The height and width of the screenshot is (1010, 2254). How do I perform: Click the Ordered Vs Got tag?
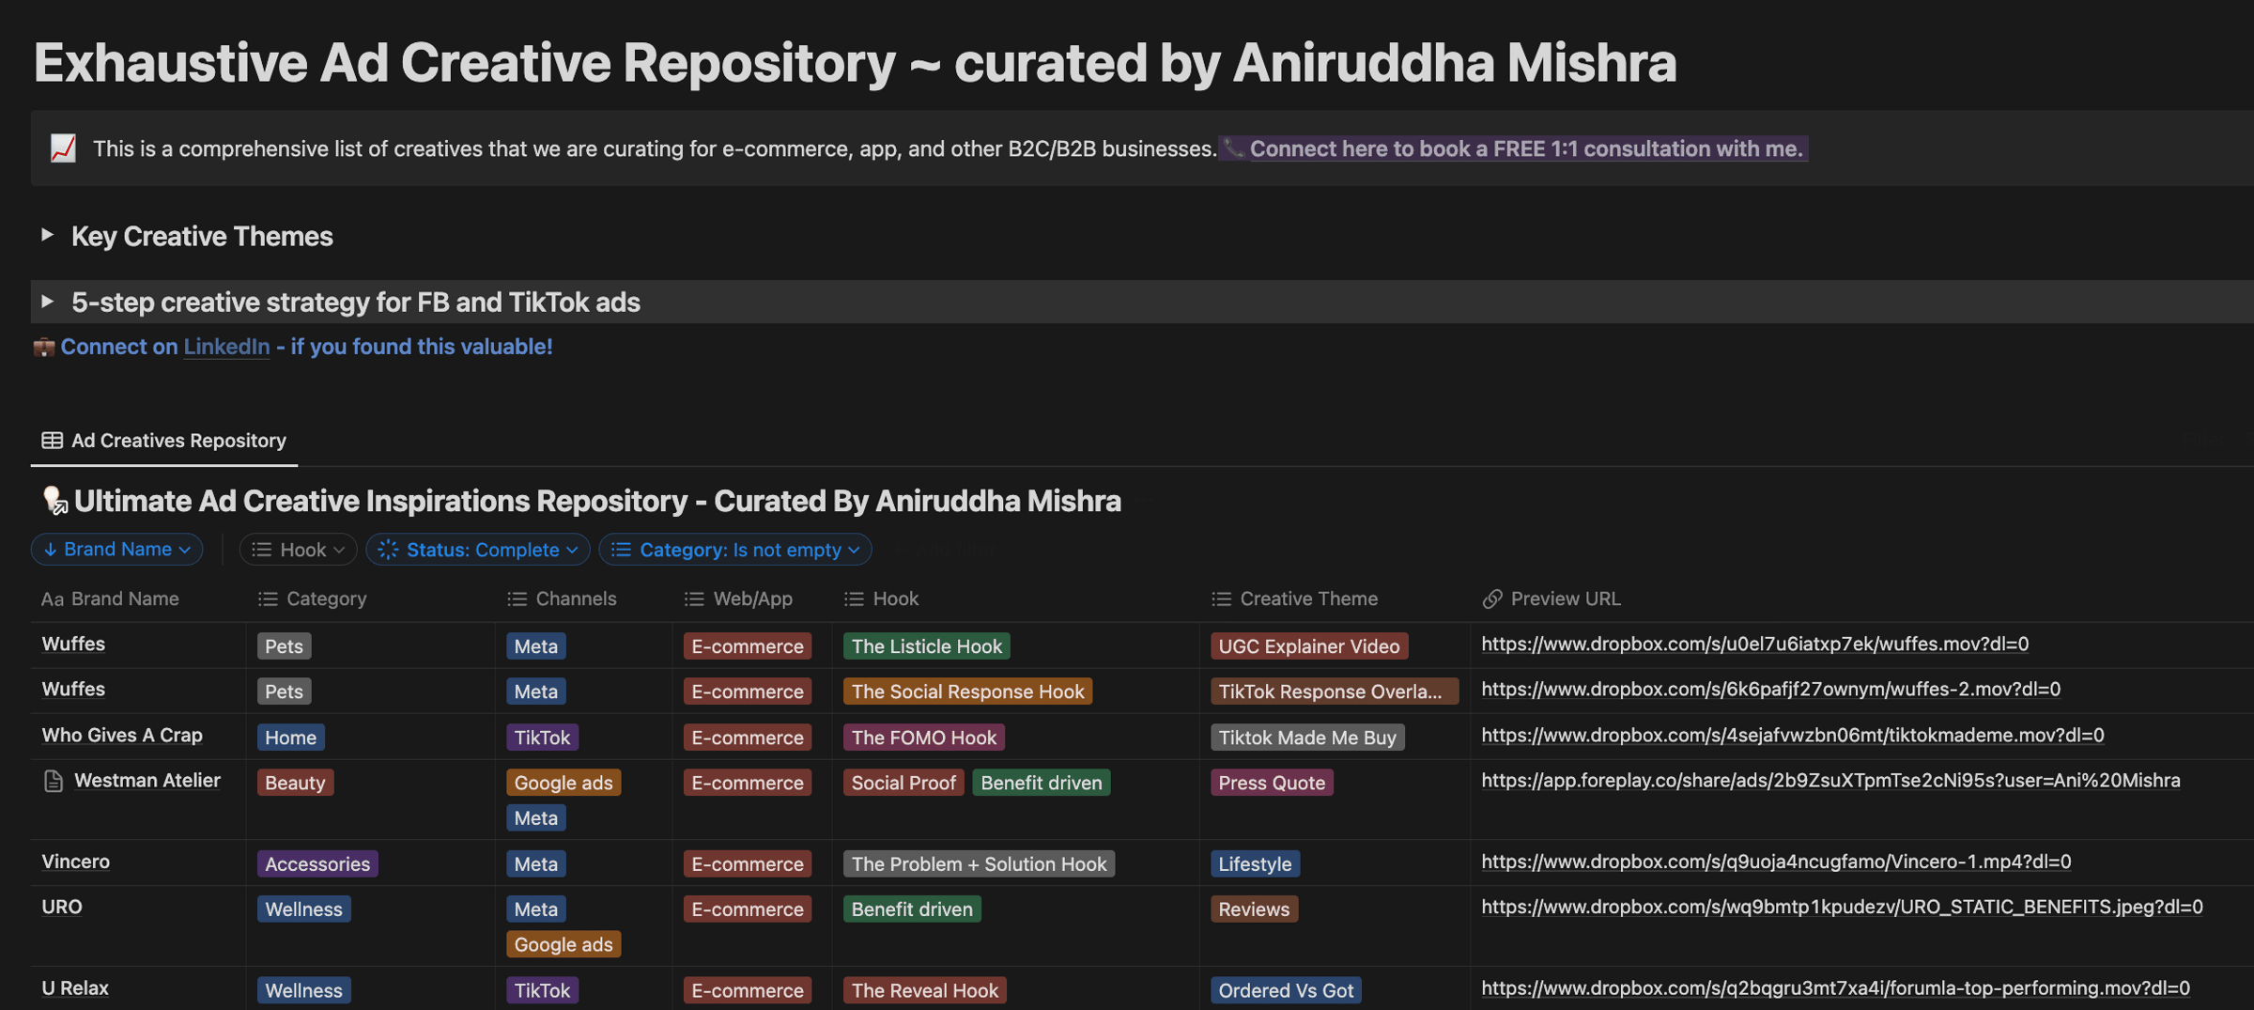coord(1286,990)
